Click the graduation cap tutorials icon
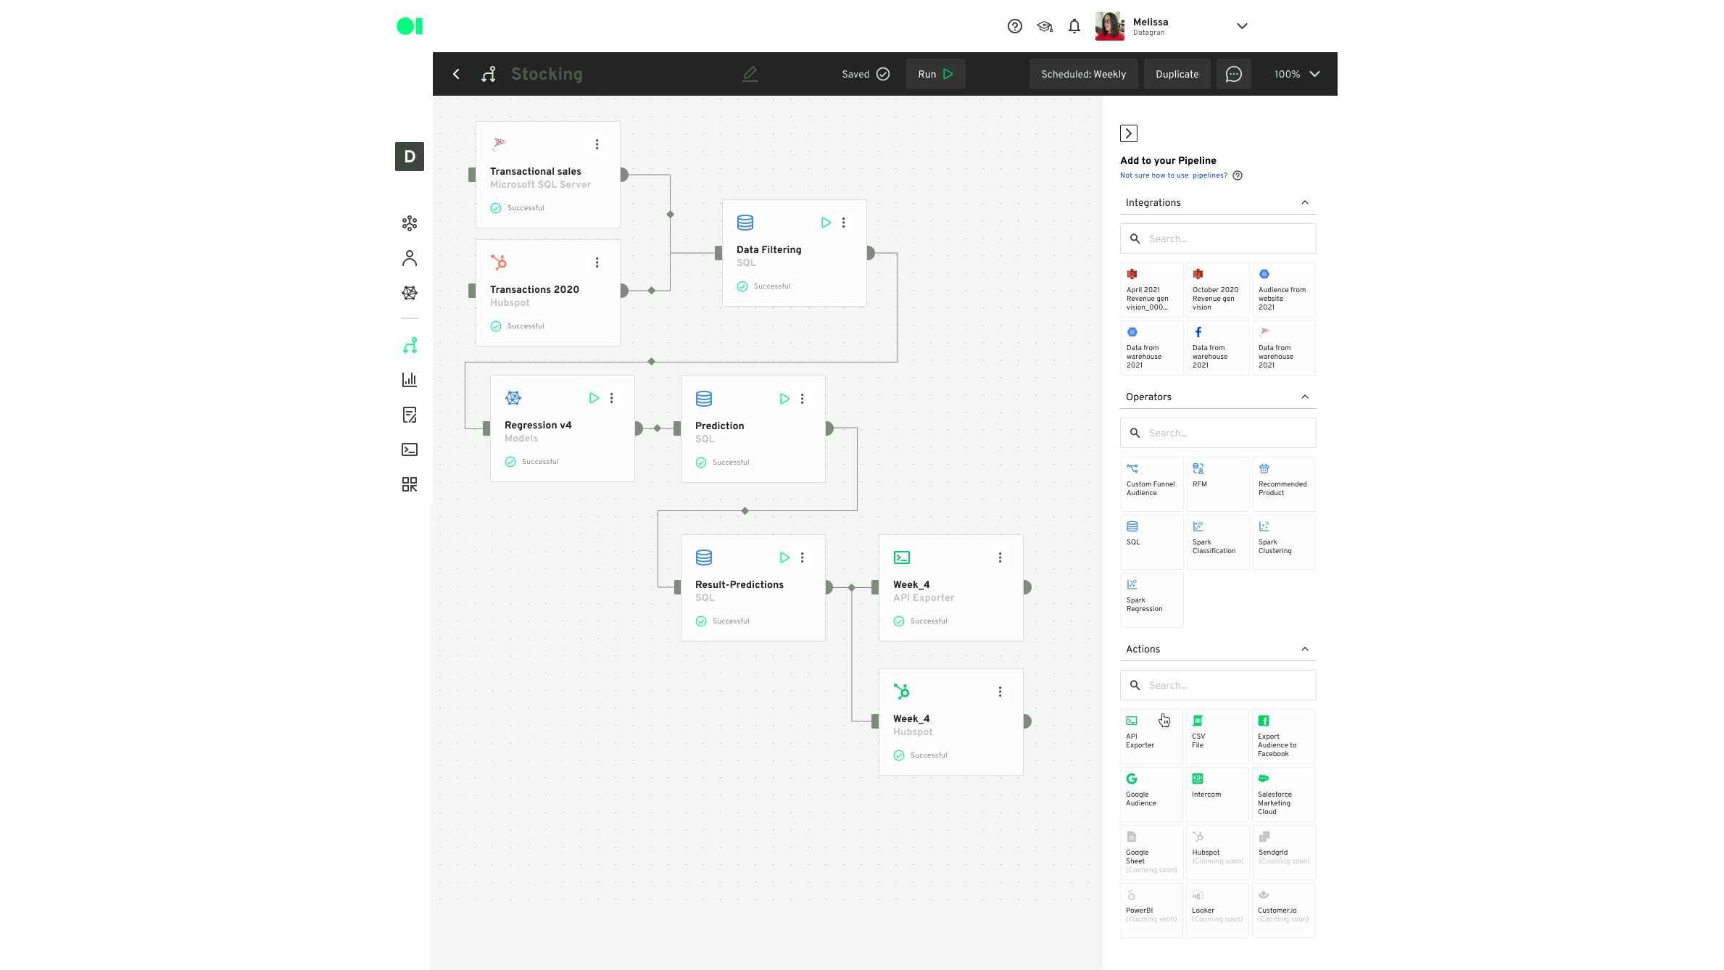This screenshot has width=1724, height=970. tap(1045, 26)
